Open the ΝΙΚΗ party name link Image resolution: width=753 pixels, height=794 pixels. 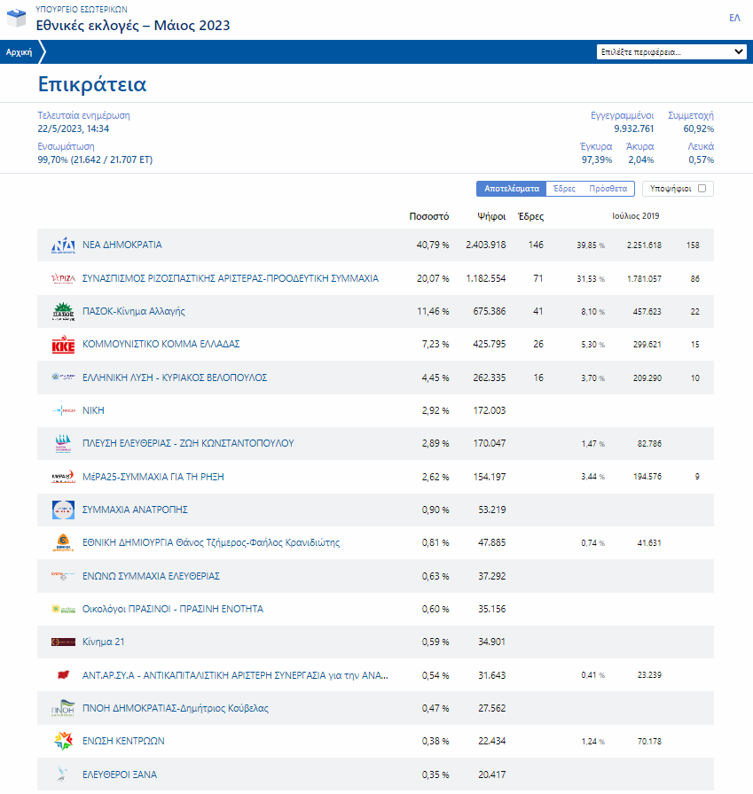(x=93, y=411)
